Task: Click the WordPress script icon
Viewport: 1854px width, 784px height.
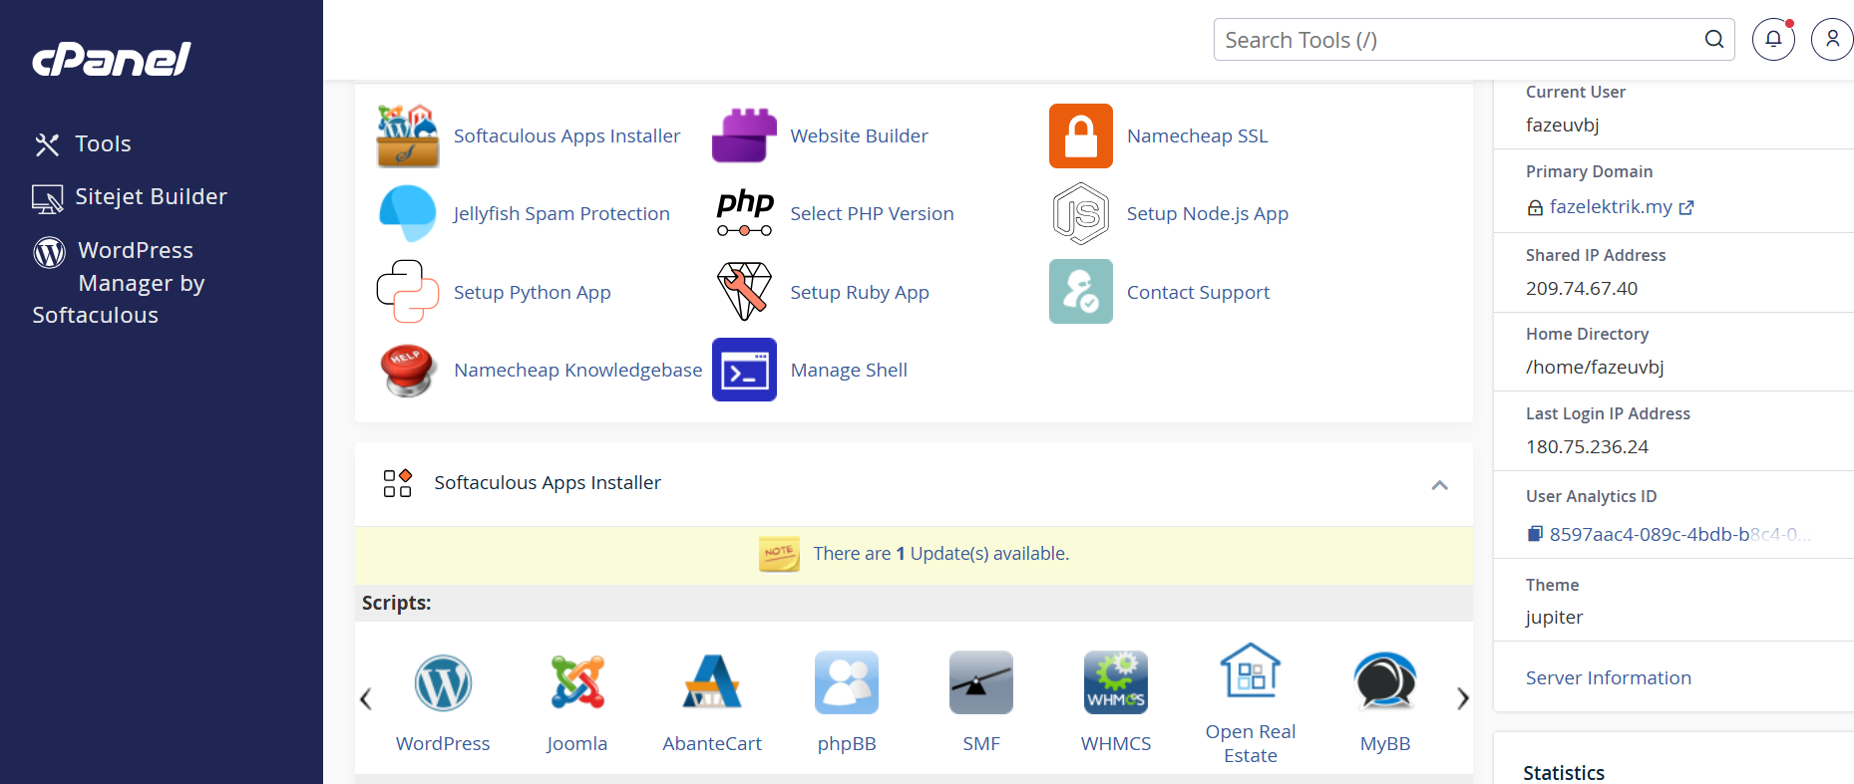Action: point(443,683)
